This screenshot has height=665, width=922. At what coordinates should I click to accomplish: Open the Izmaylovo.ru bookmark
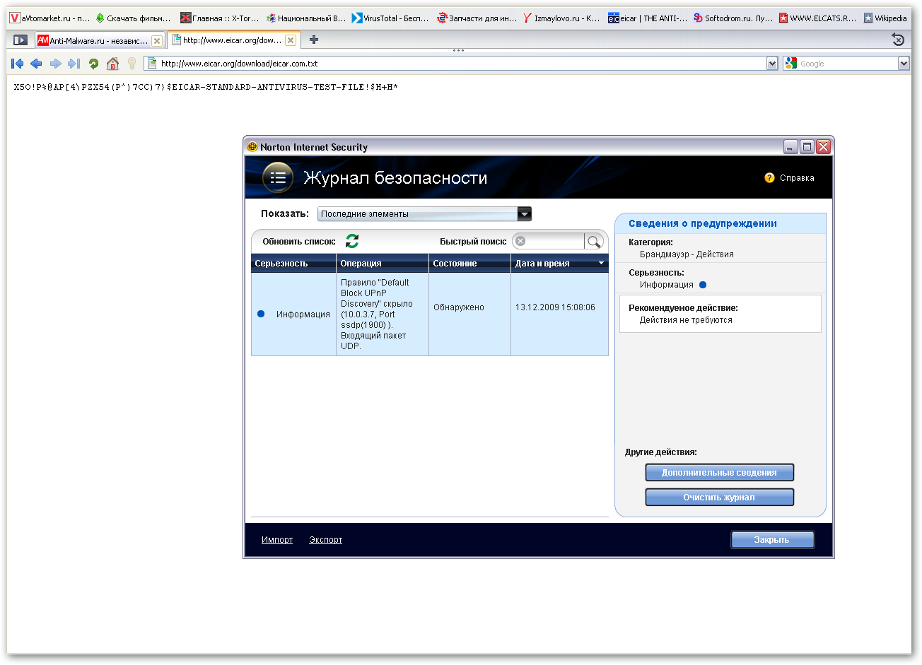click(x=561, y=18)
